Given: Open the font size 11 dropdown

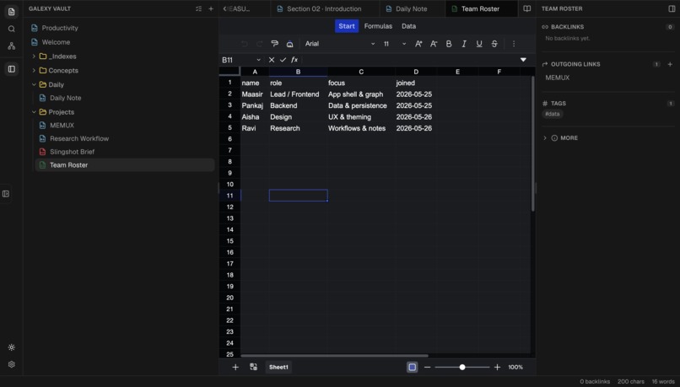Looking at the screenshot, I should (x=394, y=44).
